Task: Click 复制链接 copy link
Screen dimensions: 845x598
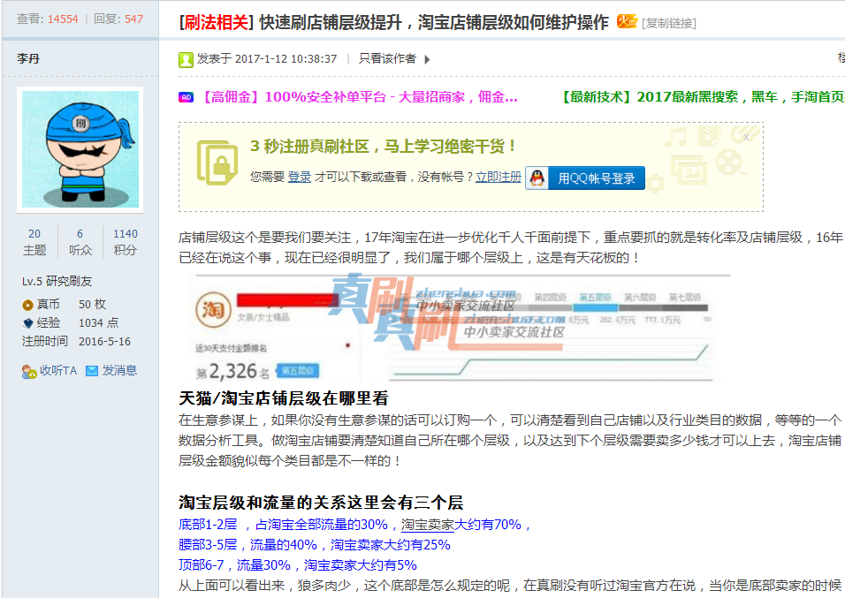Action: (669, 23)
